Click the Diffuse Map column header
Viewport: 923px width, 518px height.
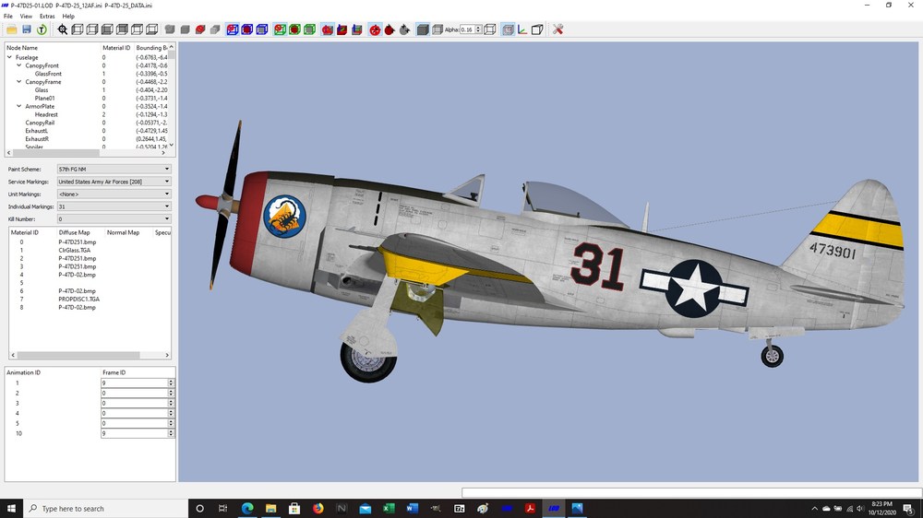click(x=74, y=232)
